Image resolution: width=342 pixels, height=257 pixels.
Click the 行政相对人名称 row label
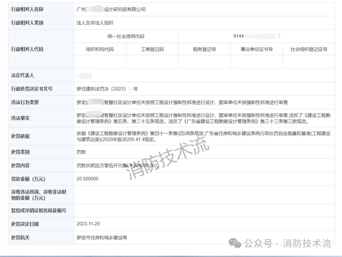pyautogui.click(x=27, y=9)
